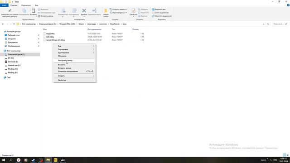
Task: Expand the New submenu in context menu
Action: pyautogui.click(x=74, y=76)
